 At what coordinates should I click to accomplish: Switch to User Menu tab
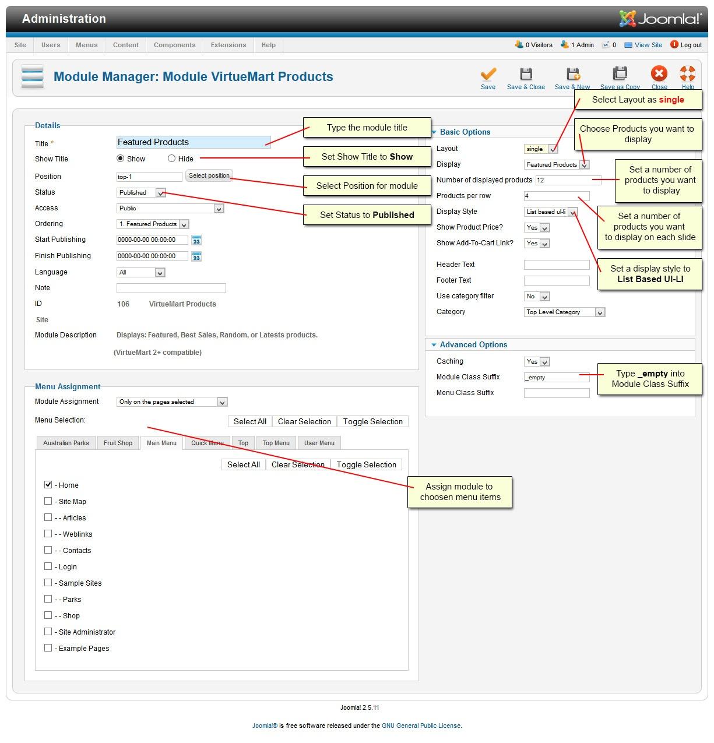pos(319,443)
